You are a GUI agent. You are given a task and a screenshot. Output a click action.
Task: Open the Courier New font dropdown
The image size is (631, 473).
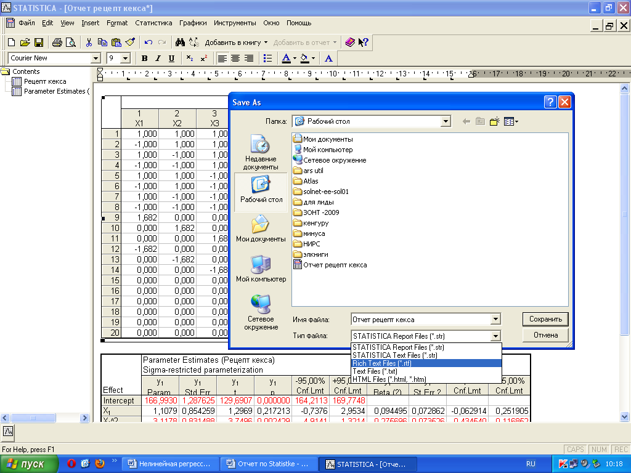[96, 59]
